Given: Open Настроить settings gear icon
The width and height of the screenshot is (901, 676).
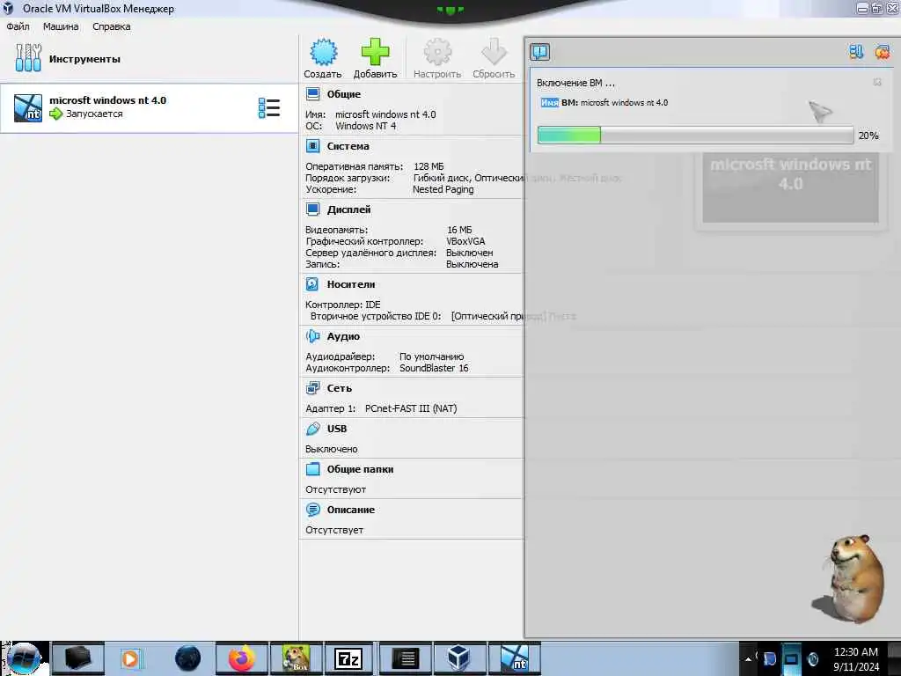Looking at the screenshot, I should pos(437,52).
